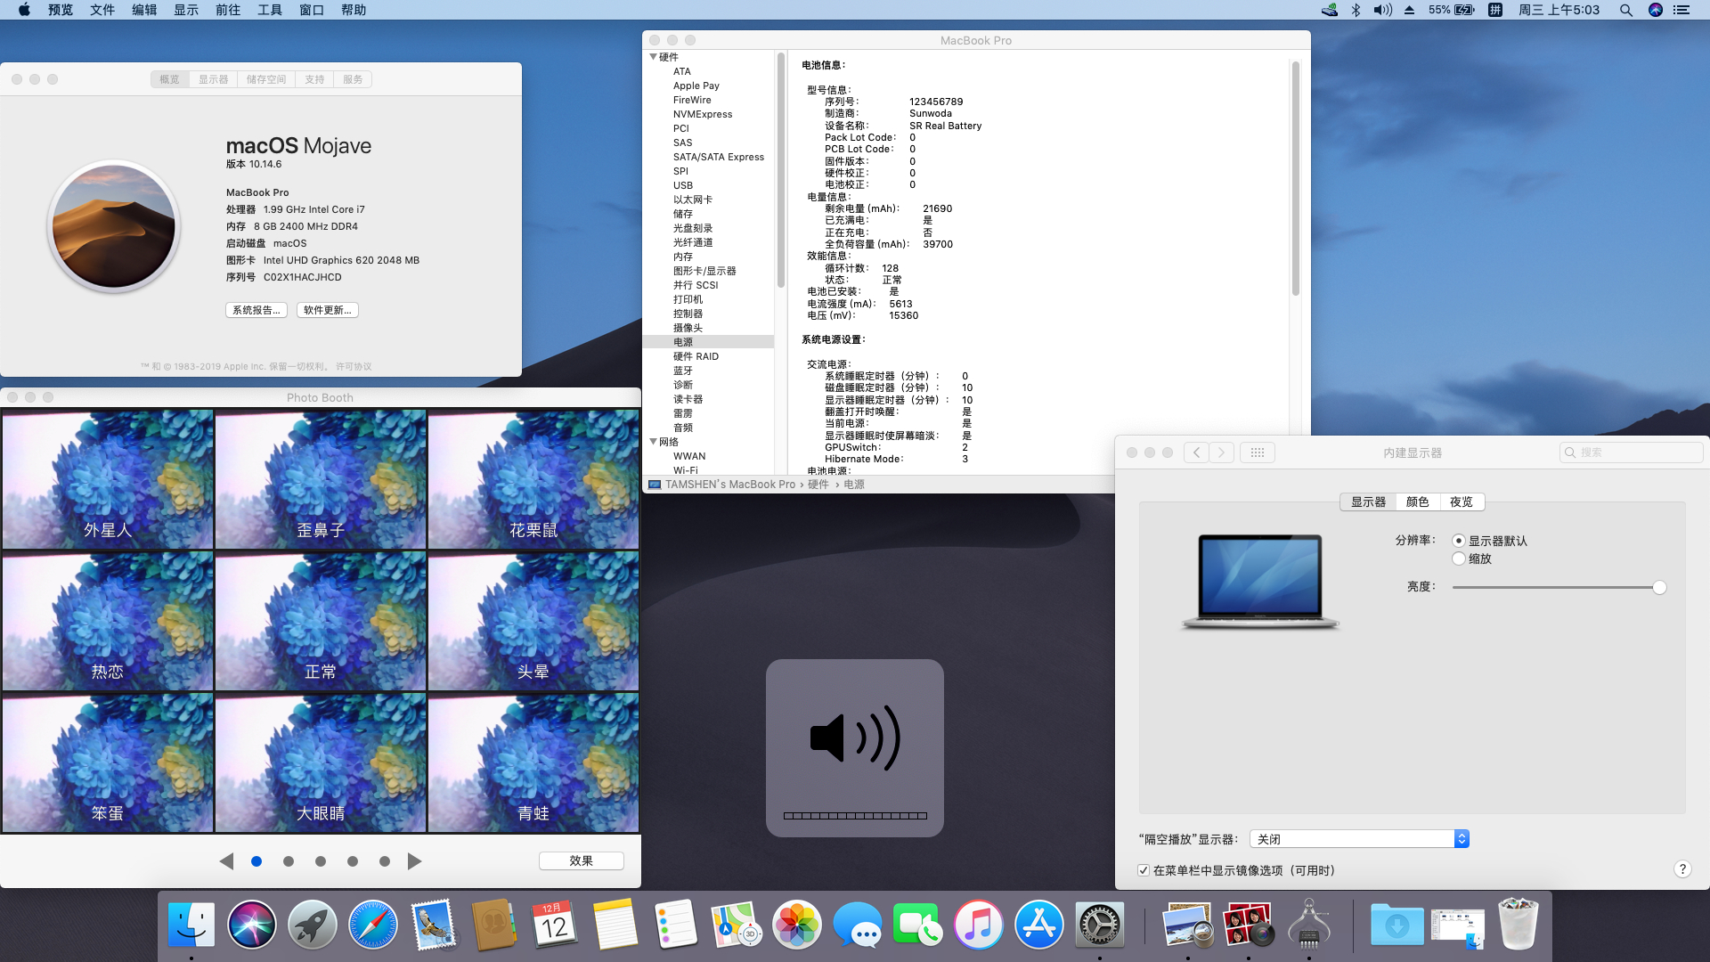
Task: Open Support tab in About This Mac
Action: pos(314,79)
